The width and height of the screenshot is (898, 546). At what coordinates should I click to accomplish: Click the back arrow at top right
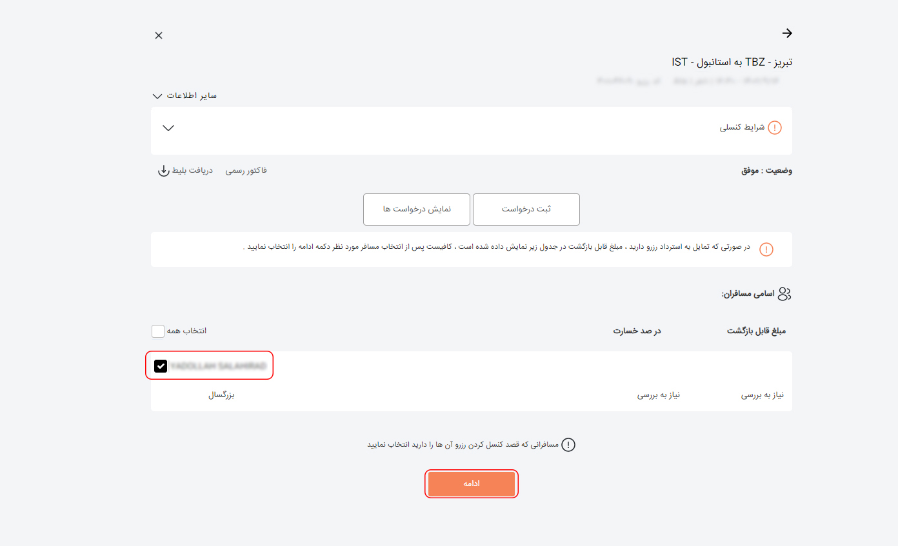pyautogui.click(x=787, y=33)
